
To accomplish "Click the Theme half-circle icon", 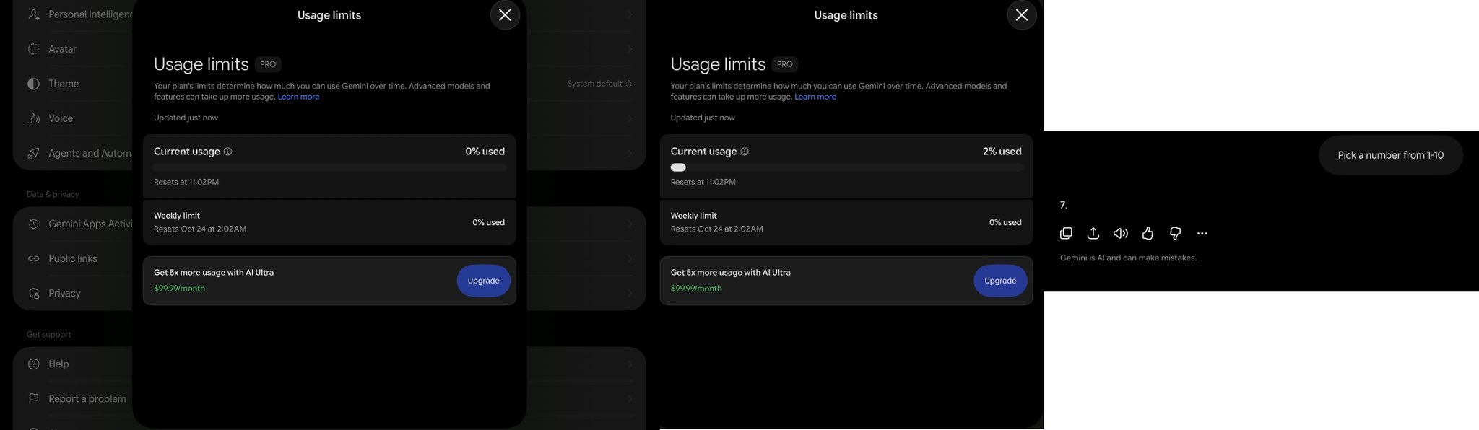I will pos(33,84).
